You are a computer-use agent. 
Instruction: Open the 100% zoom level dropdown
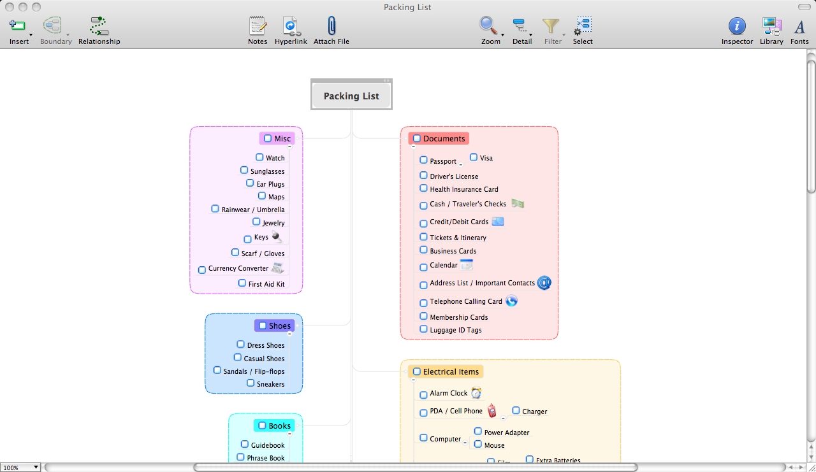20,467
